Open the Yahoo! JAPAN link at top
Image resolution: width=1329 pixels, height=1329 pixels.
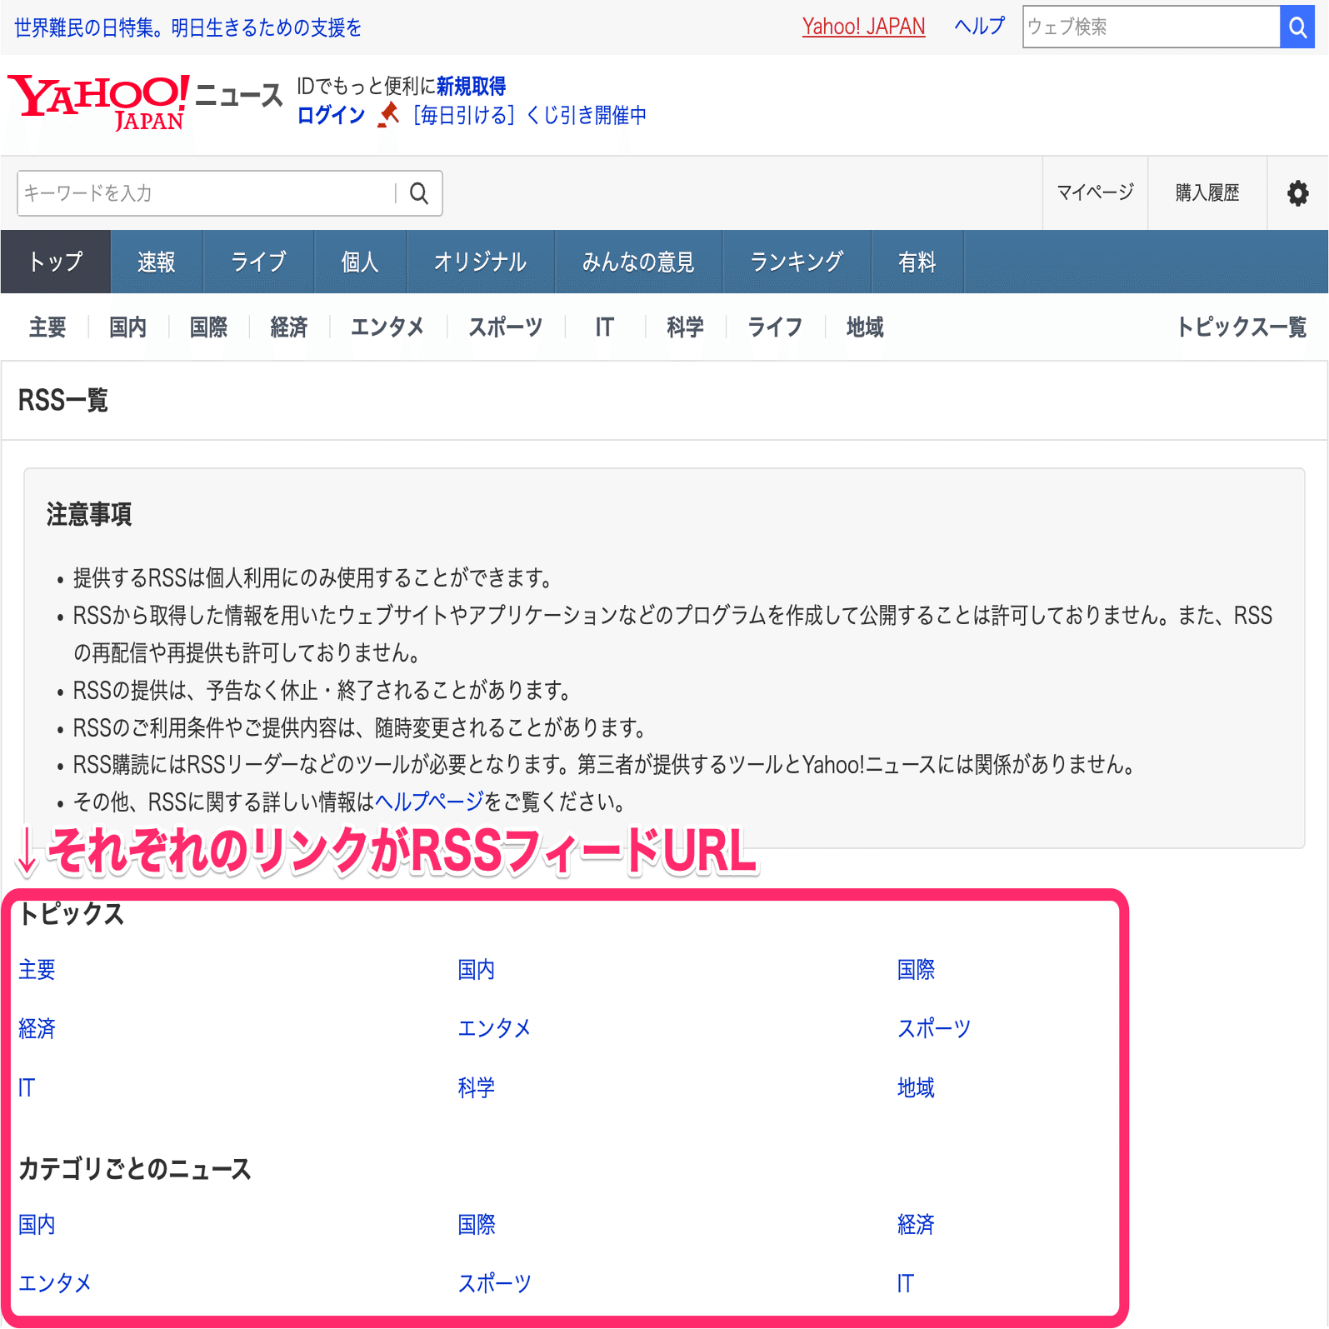point(863,27)
